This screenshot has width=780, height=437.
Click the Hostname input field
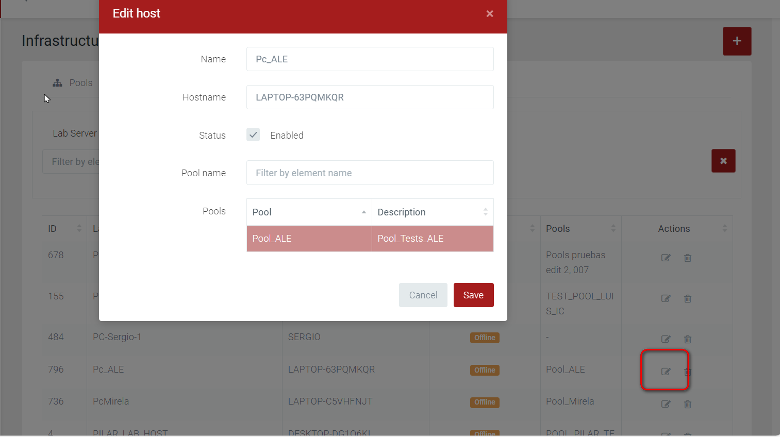pos(370,97)
